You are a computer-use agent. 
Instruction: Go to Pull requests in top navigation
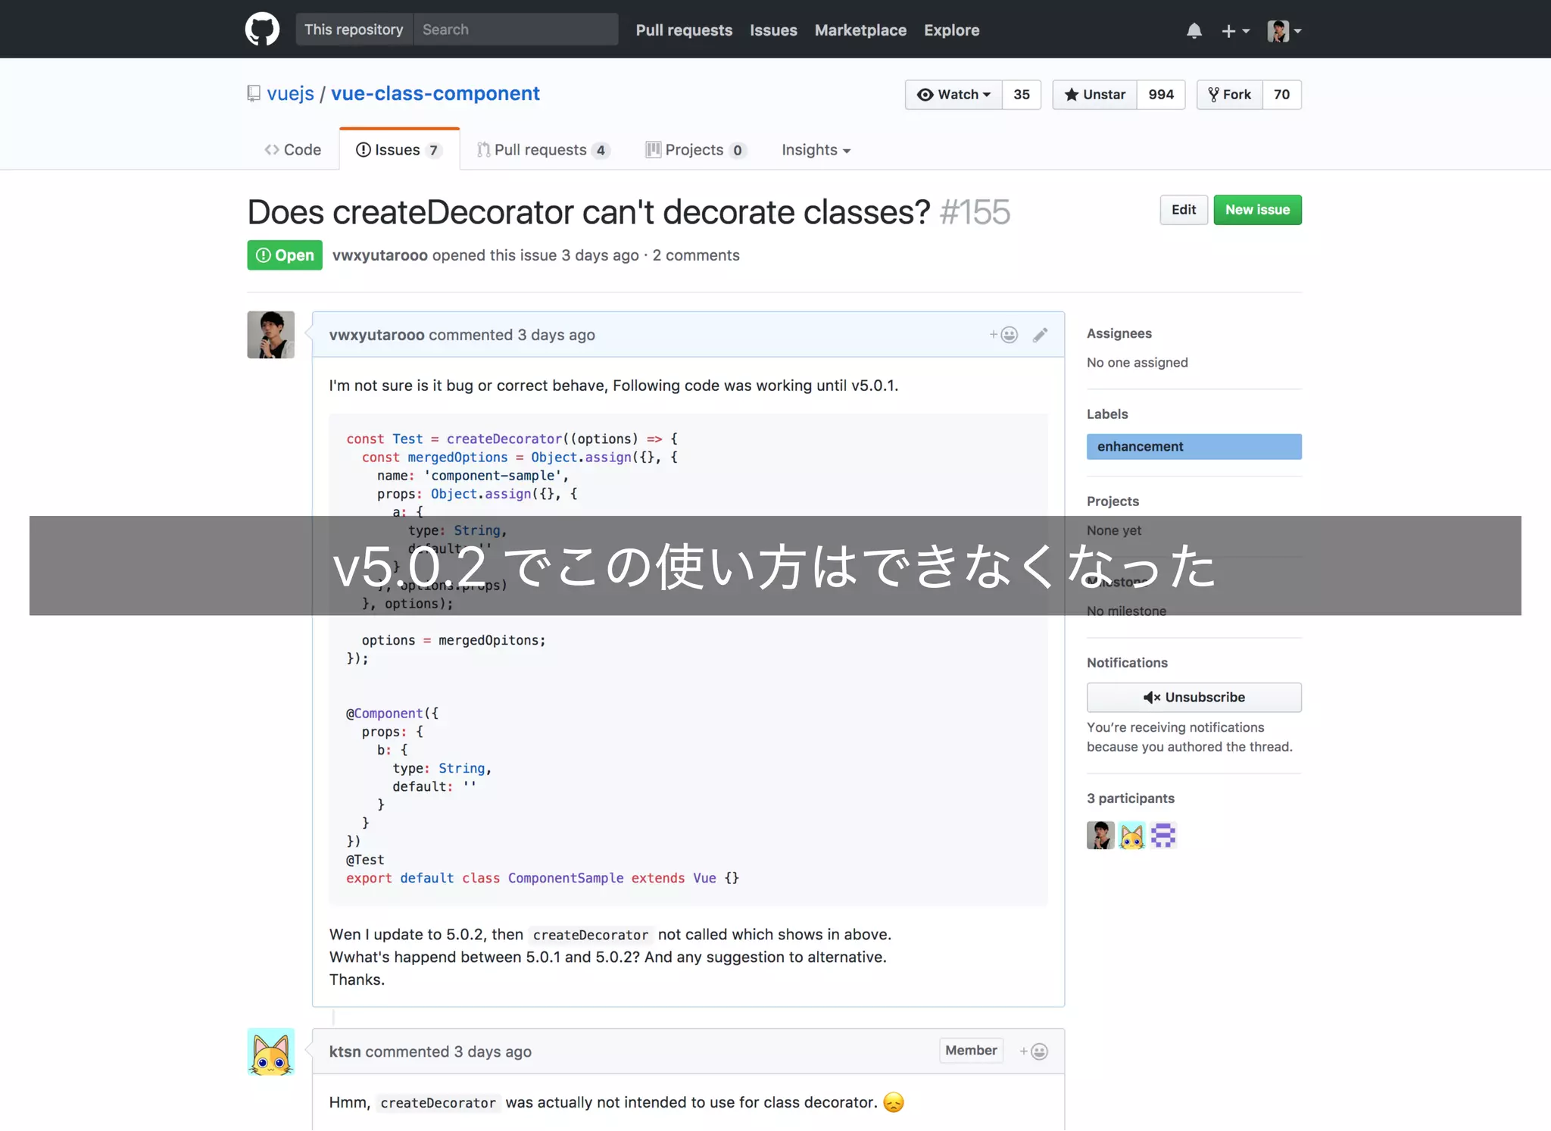684,30
